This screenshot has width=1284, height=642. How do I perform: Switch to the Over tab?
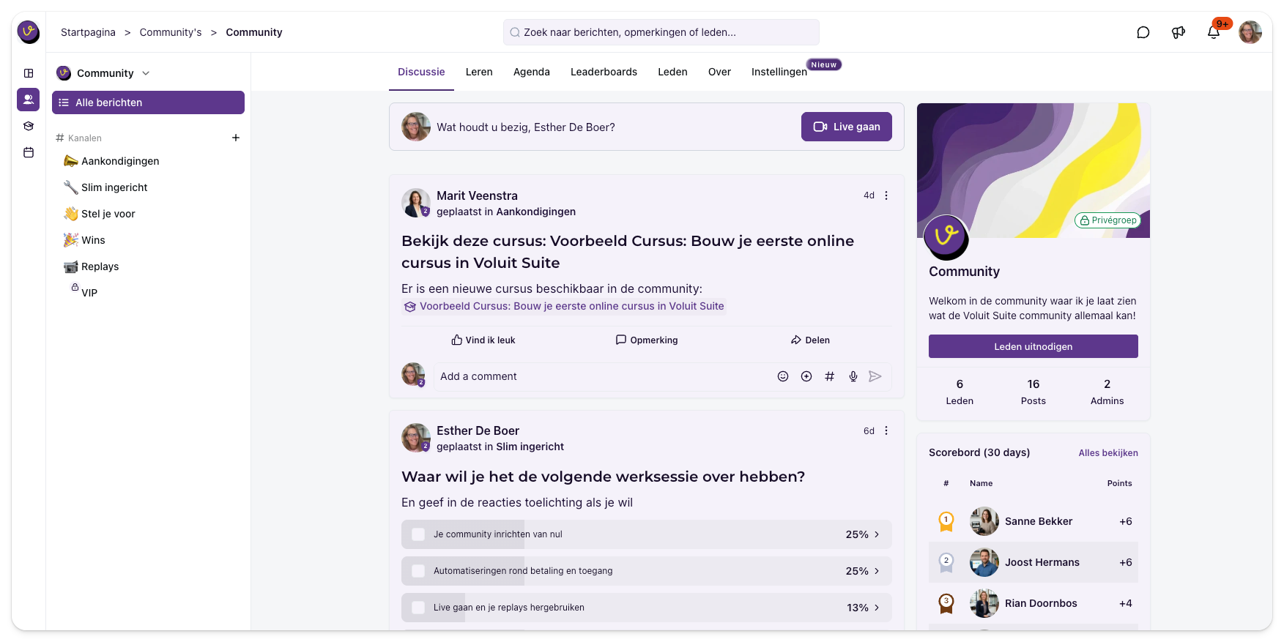click(x=719, y=72)
